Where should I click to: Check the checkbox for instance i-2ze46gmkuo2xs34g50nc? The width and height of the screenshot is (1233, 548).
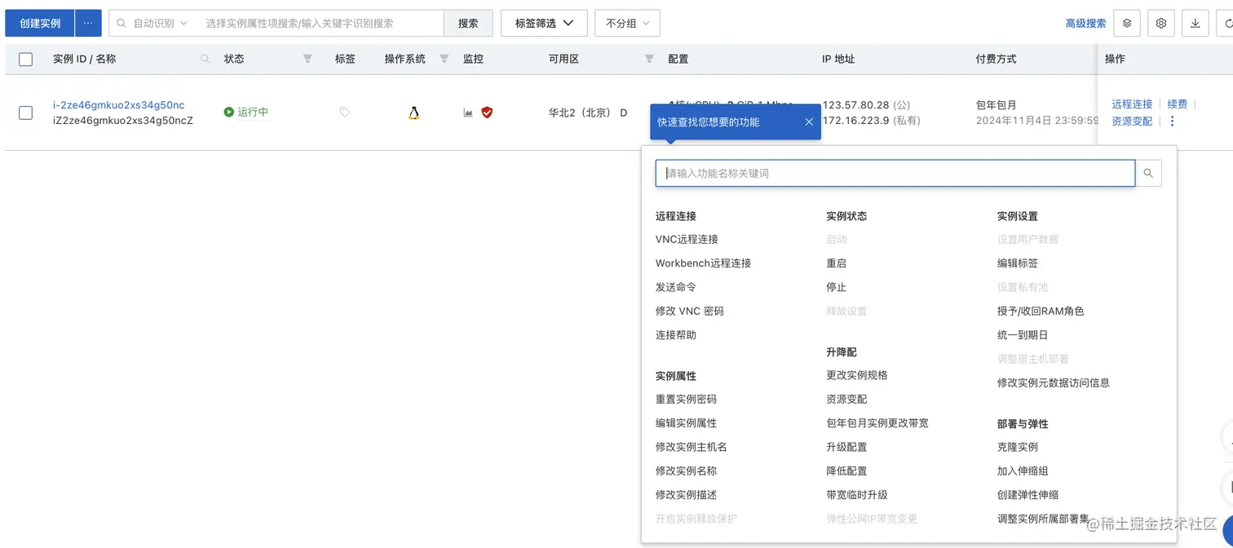click(x=25, y=113)
